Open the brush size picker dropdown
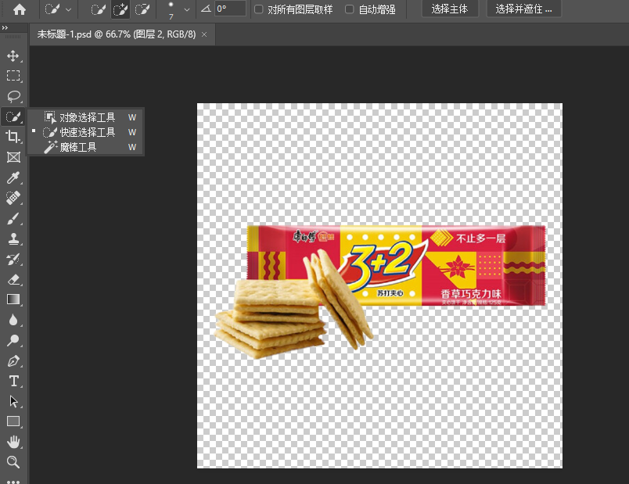The image size is (629, 484). point(186,9)
